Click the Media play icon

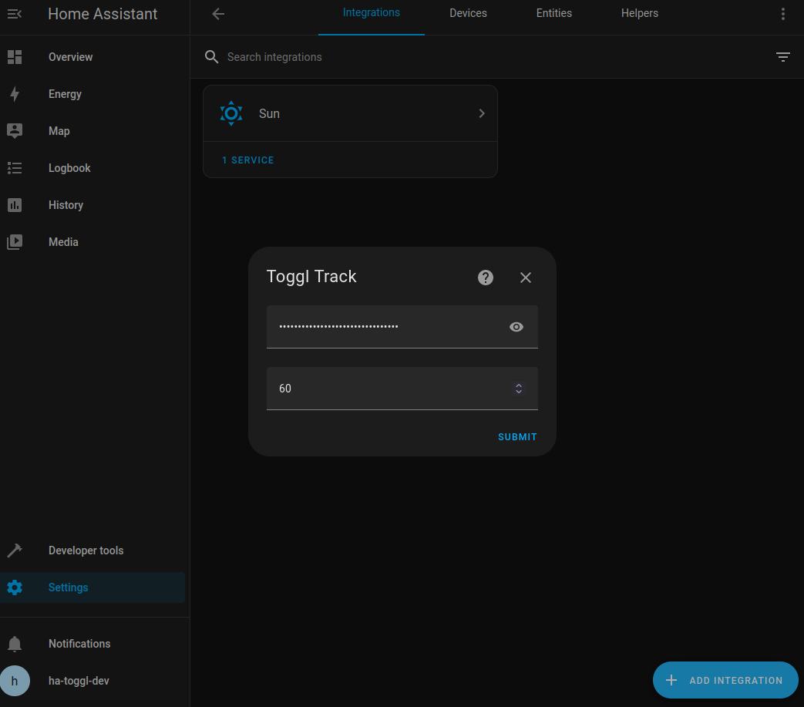tap(15, 242)
